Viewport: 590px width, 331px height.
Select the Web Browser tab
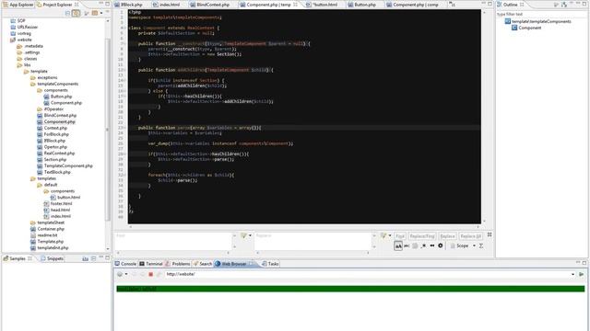[234, 264]
